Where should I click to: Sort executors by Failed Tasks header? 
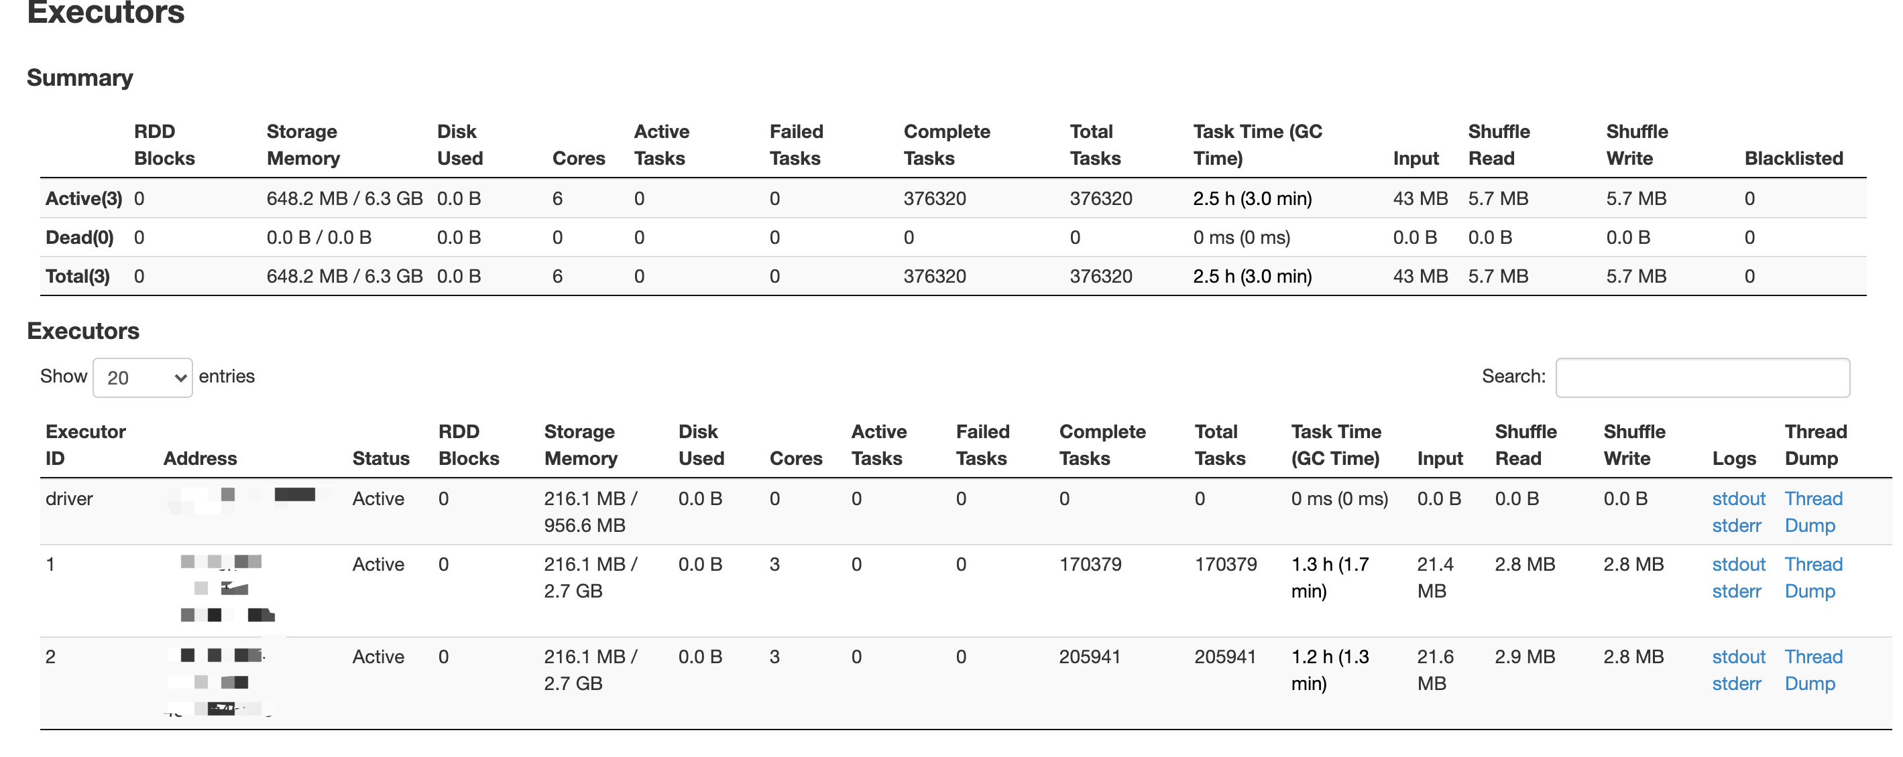(982, 445)
